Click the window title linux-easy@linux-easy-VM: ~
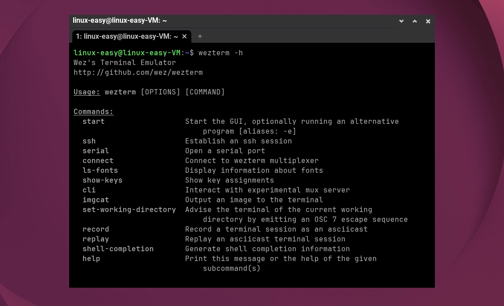Image resolution: width=504 pixels, height=306 pixels. (120, 20)
